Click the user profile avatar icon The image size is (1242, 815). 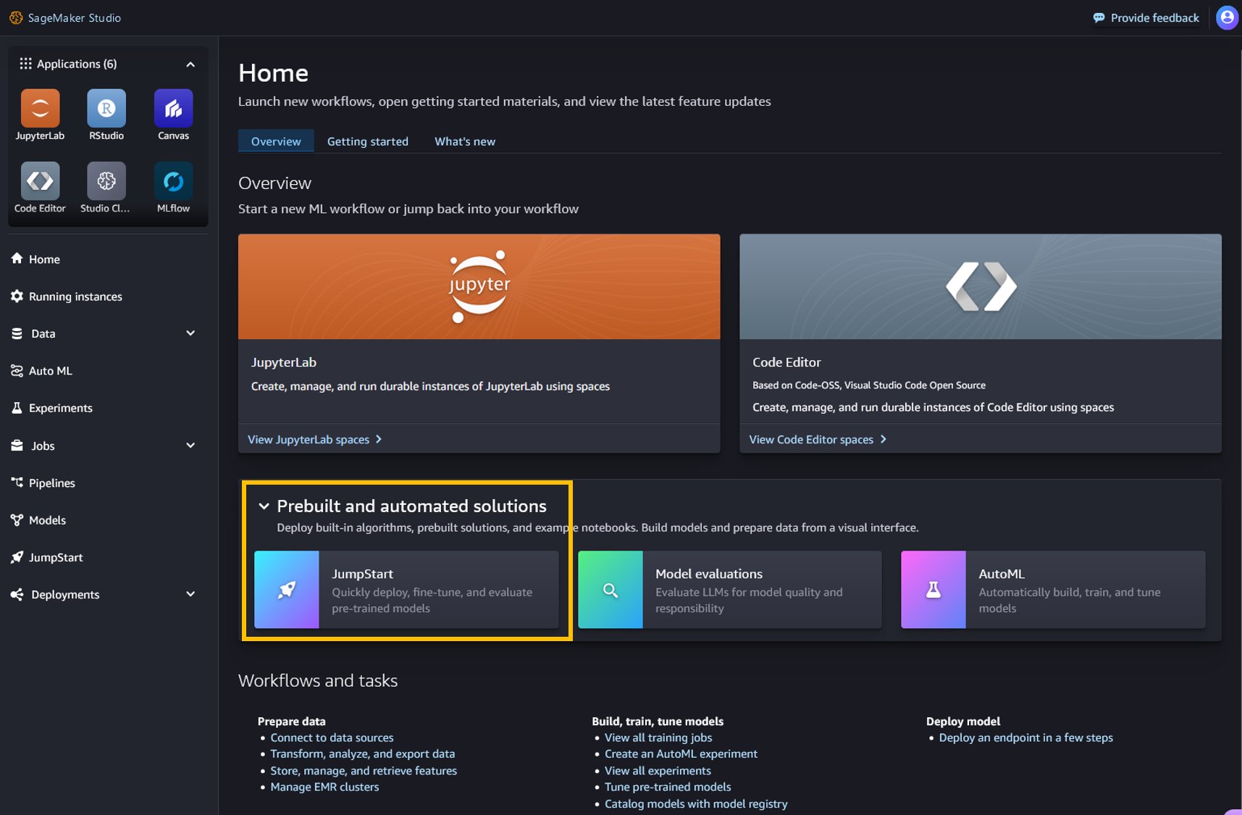tap(1227, 17)
